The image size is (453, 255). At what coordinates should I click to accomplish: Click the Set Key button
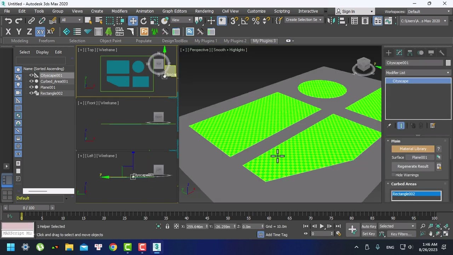(x=369, y=234)
